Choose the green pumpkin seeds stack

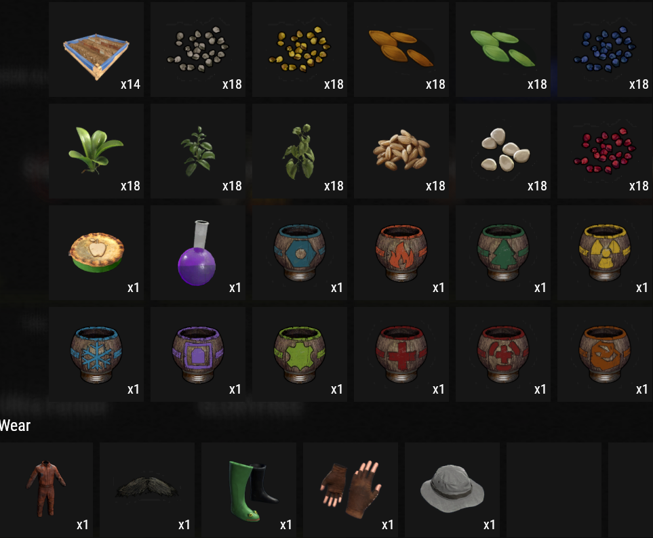(503, 49)
